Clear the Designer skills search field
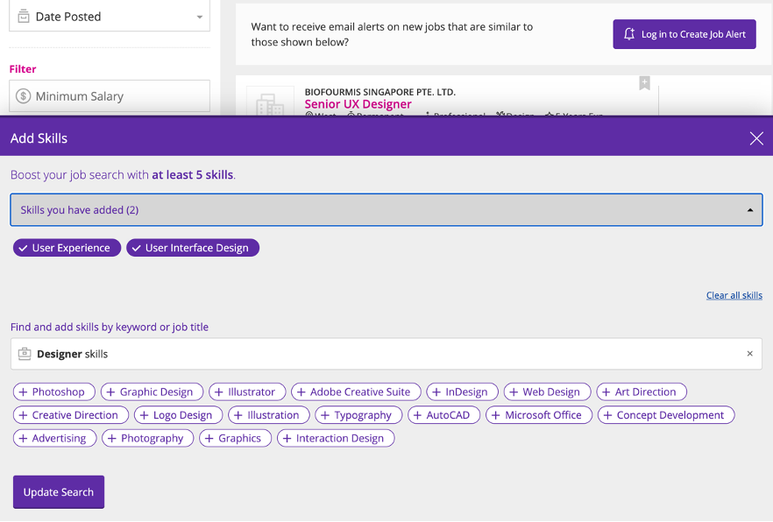 pyautogui.click(x=749, y=354)
